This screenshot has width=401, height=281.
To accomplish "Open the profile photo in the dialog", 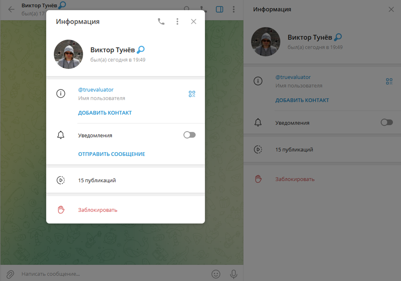I will pyautogui.click(x=68, y=54).
